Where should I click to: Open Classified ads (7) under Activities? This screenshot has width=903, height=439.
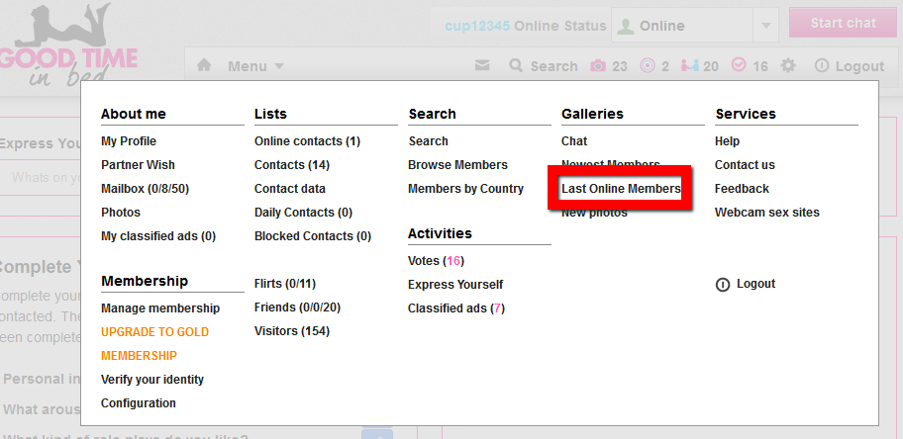456,308
